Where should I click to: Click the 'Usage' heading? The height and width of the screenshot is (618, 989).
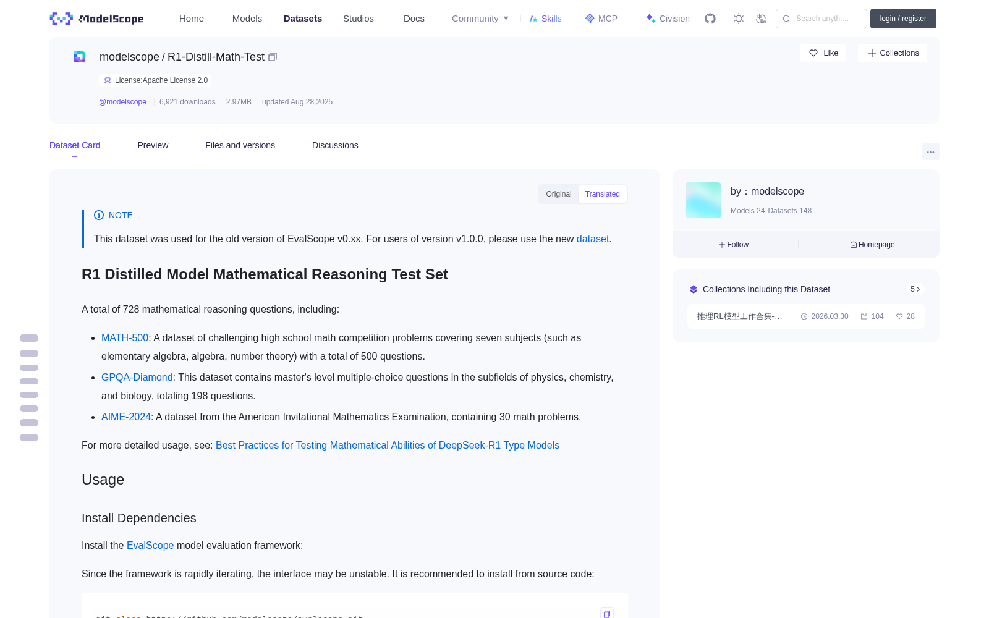pyautogui.click(x=103, y=480)
